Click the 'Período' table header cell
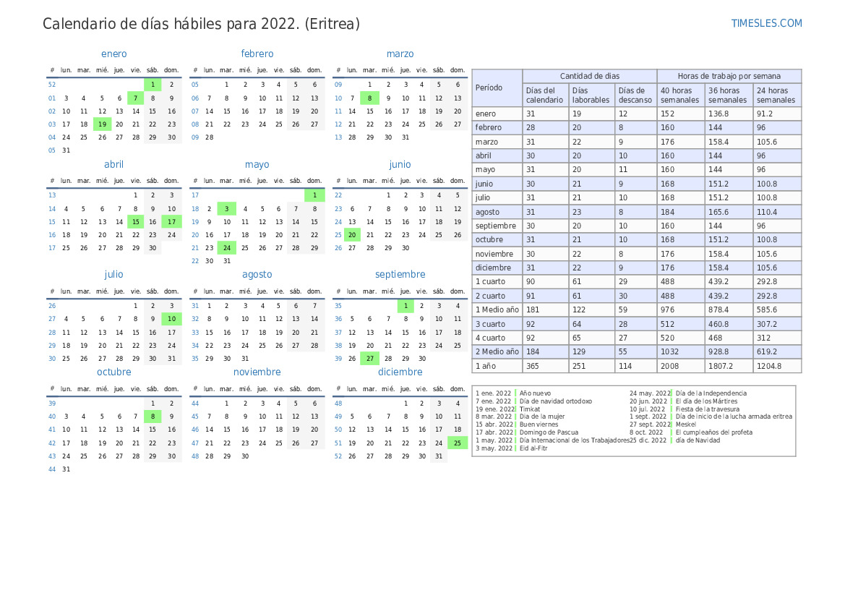Screen dimensions: 845x598 point(489,87)
